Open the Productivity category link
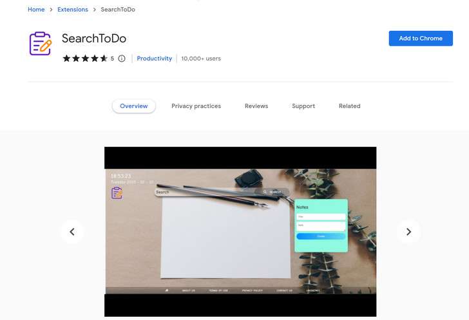This screenshot has height=320, width=469. (x=155, y=59)
